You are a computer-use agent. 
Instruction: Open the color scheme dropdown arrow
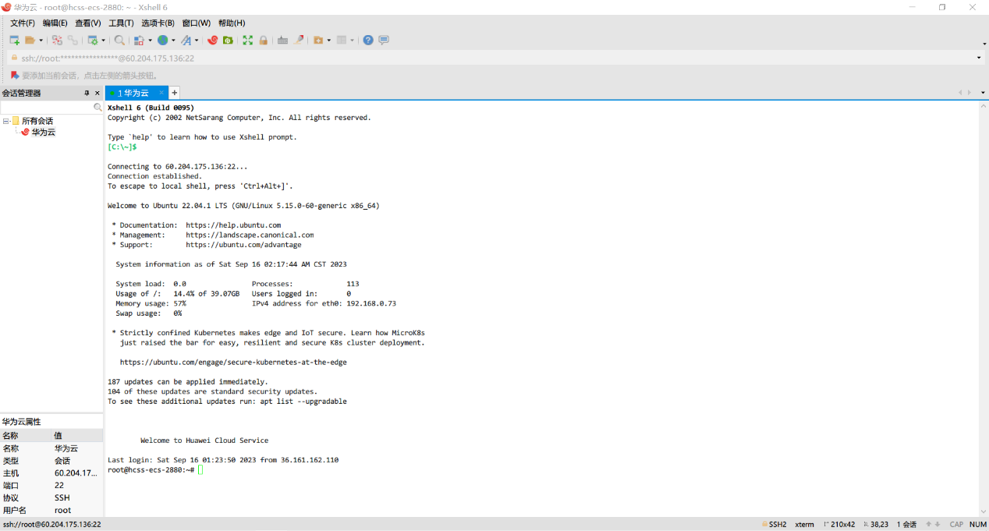click(149, 41)
